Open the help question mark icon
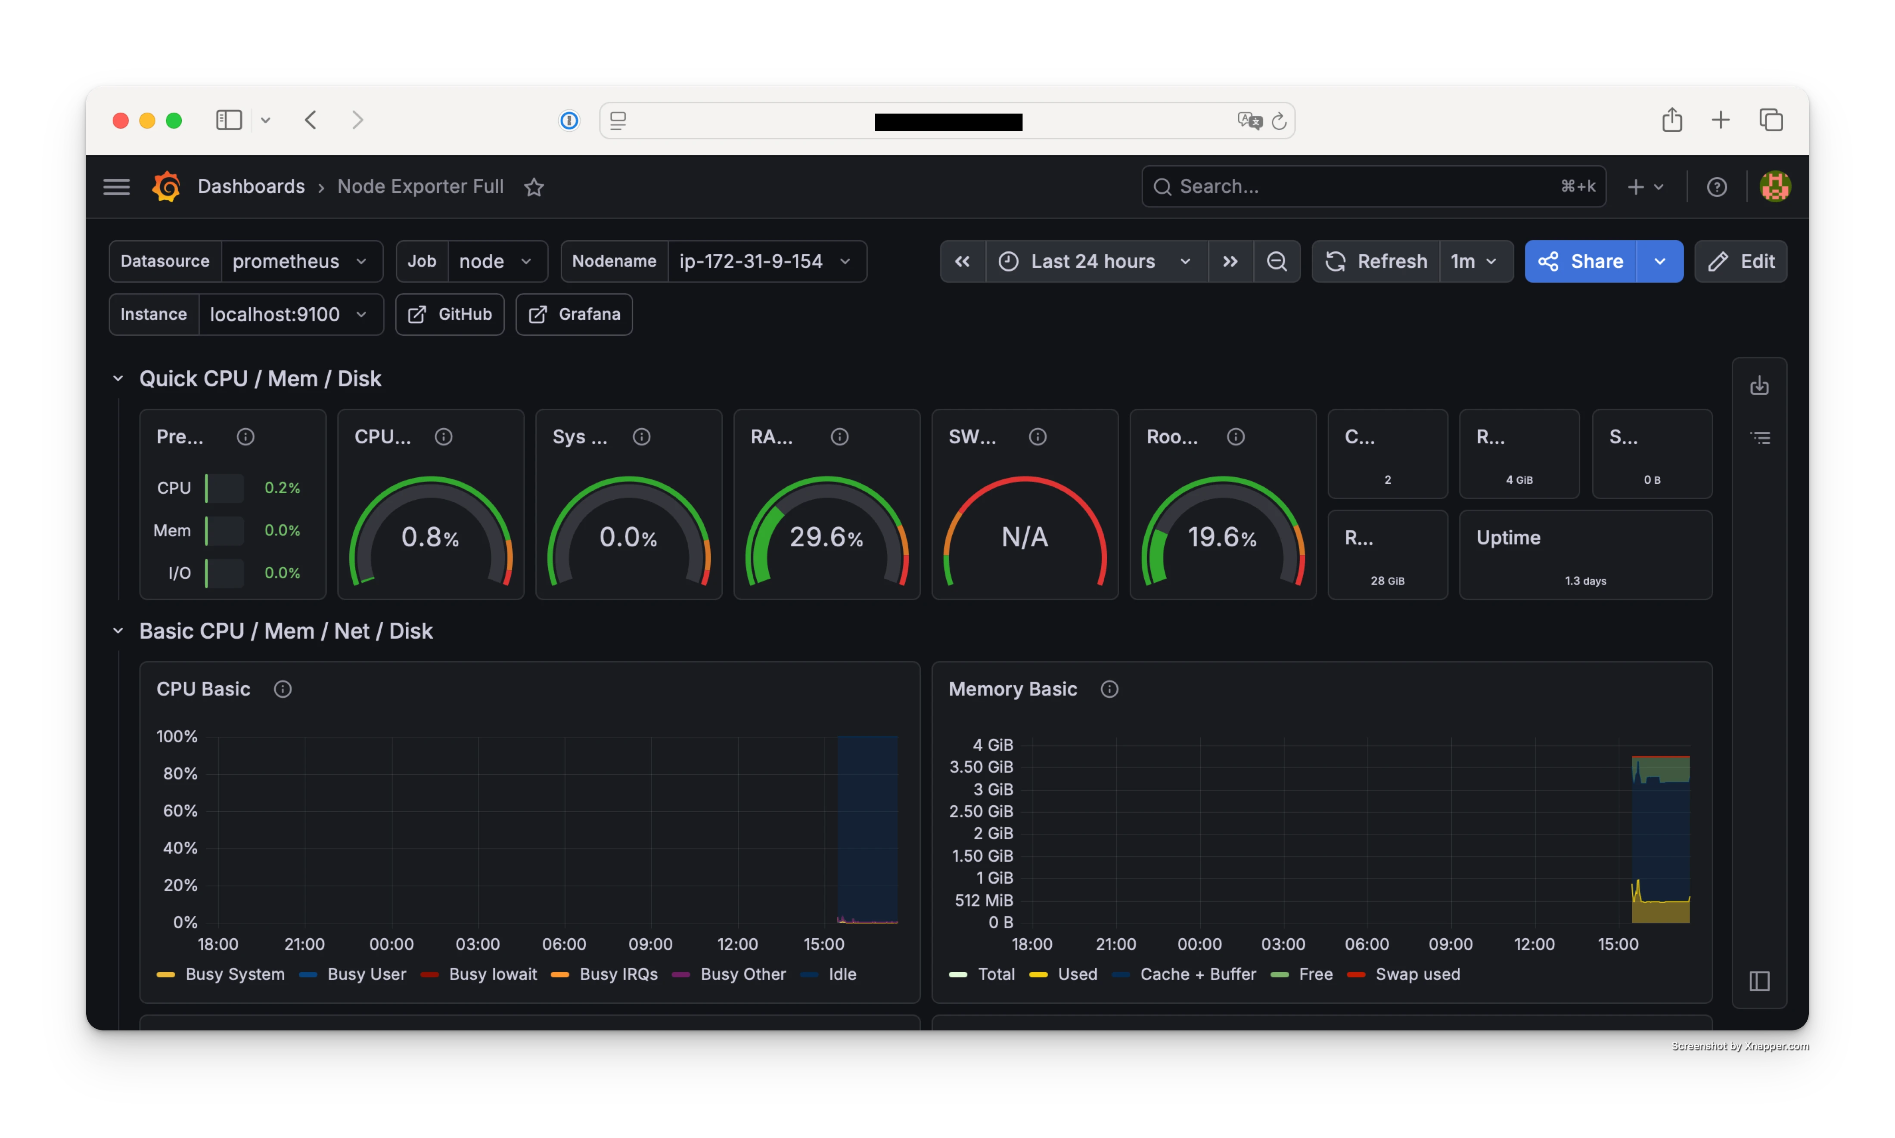 [1716, 187]
